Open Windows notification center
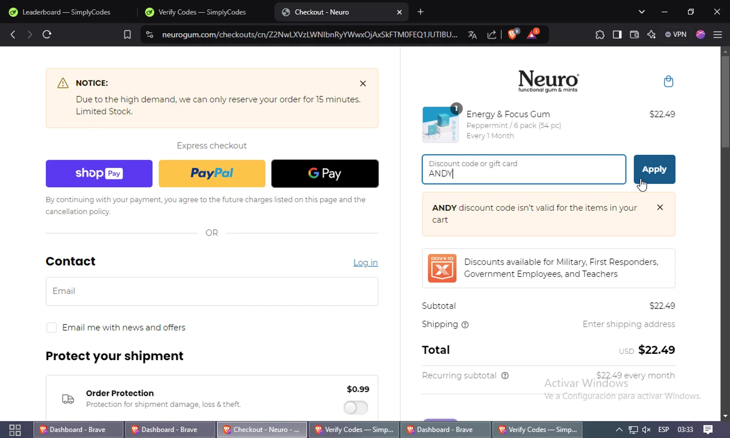This screenshot has height=438, width=730. tap(708, 430)
